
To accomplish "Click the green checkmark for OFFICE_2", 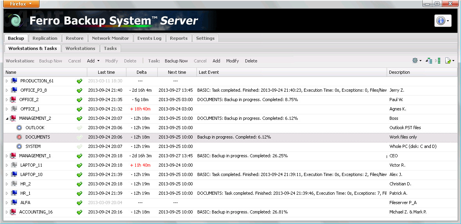I will (x=79, y=100).
